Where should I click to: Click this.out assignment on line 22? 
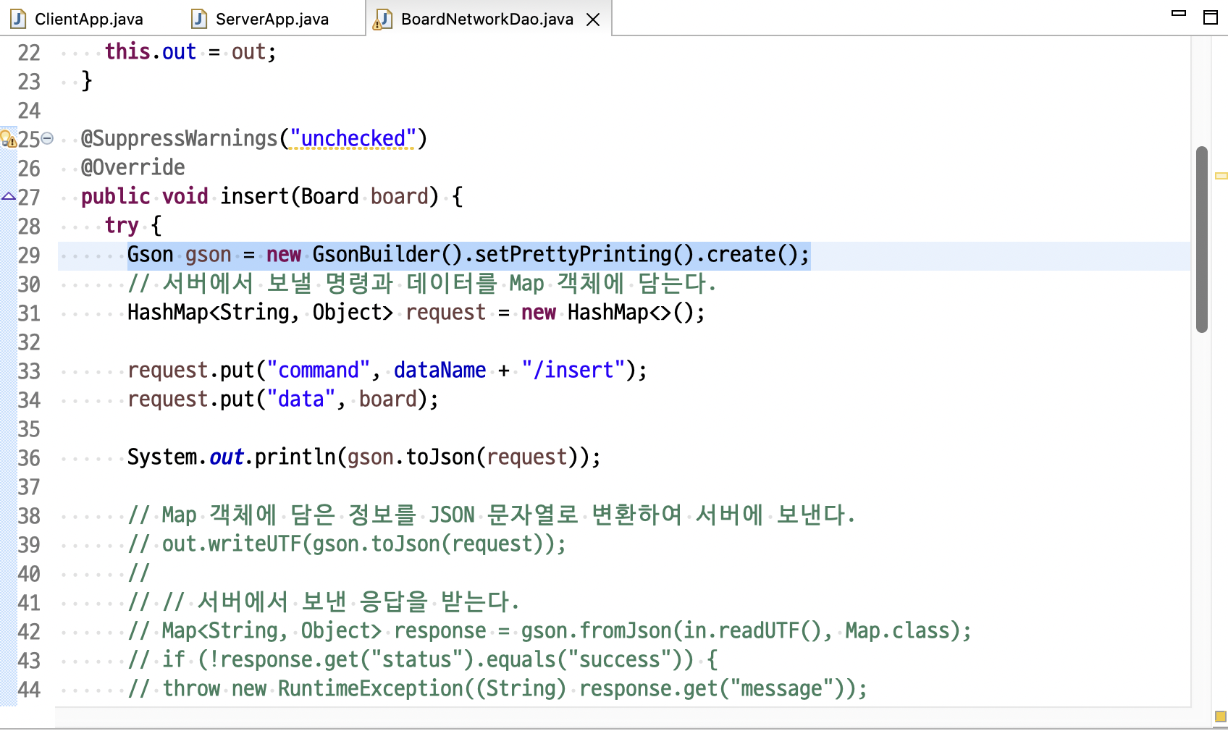click(x=190, y=51)
